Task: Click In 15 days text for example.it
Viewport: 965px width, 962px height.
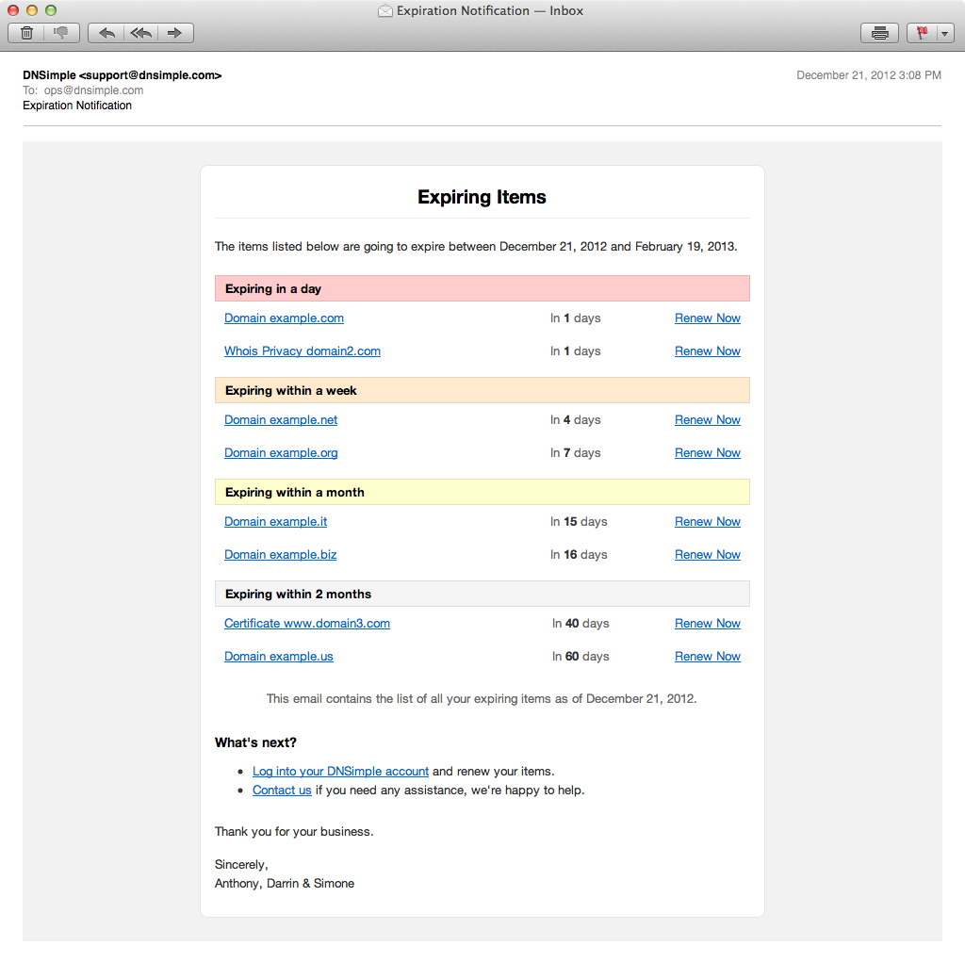Action: 579,521
